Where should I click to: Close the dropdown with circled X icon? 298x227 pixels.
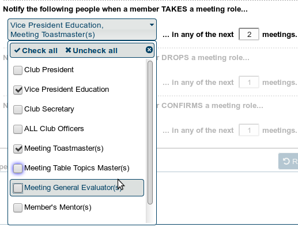(149, 50)
